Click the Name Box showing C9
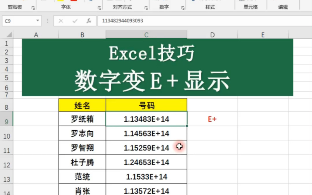 click(x=22, y=21)
